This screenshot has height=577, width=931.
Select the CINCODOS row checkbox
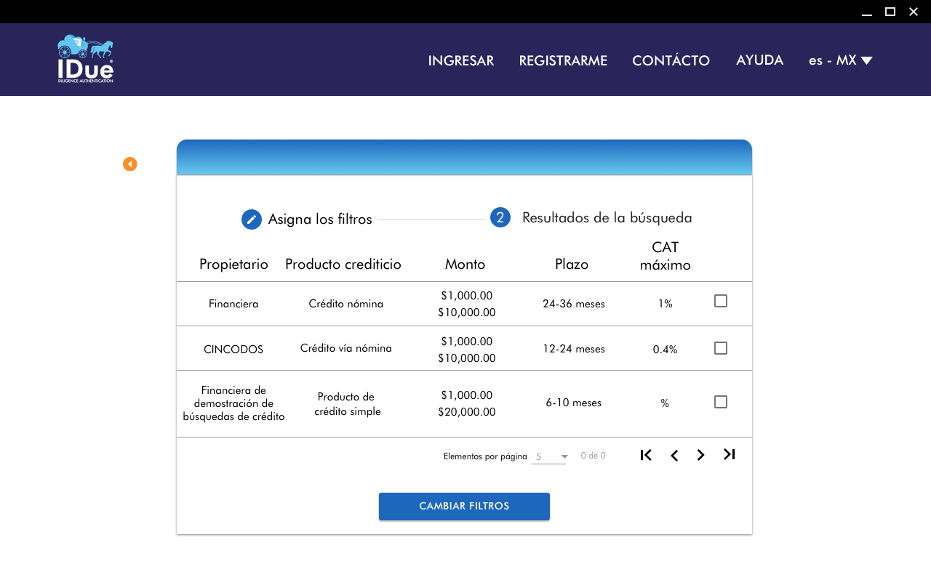click(x=721, y=348)
